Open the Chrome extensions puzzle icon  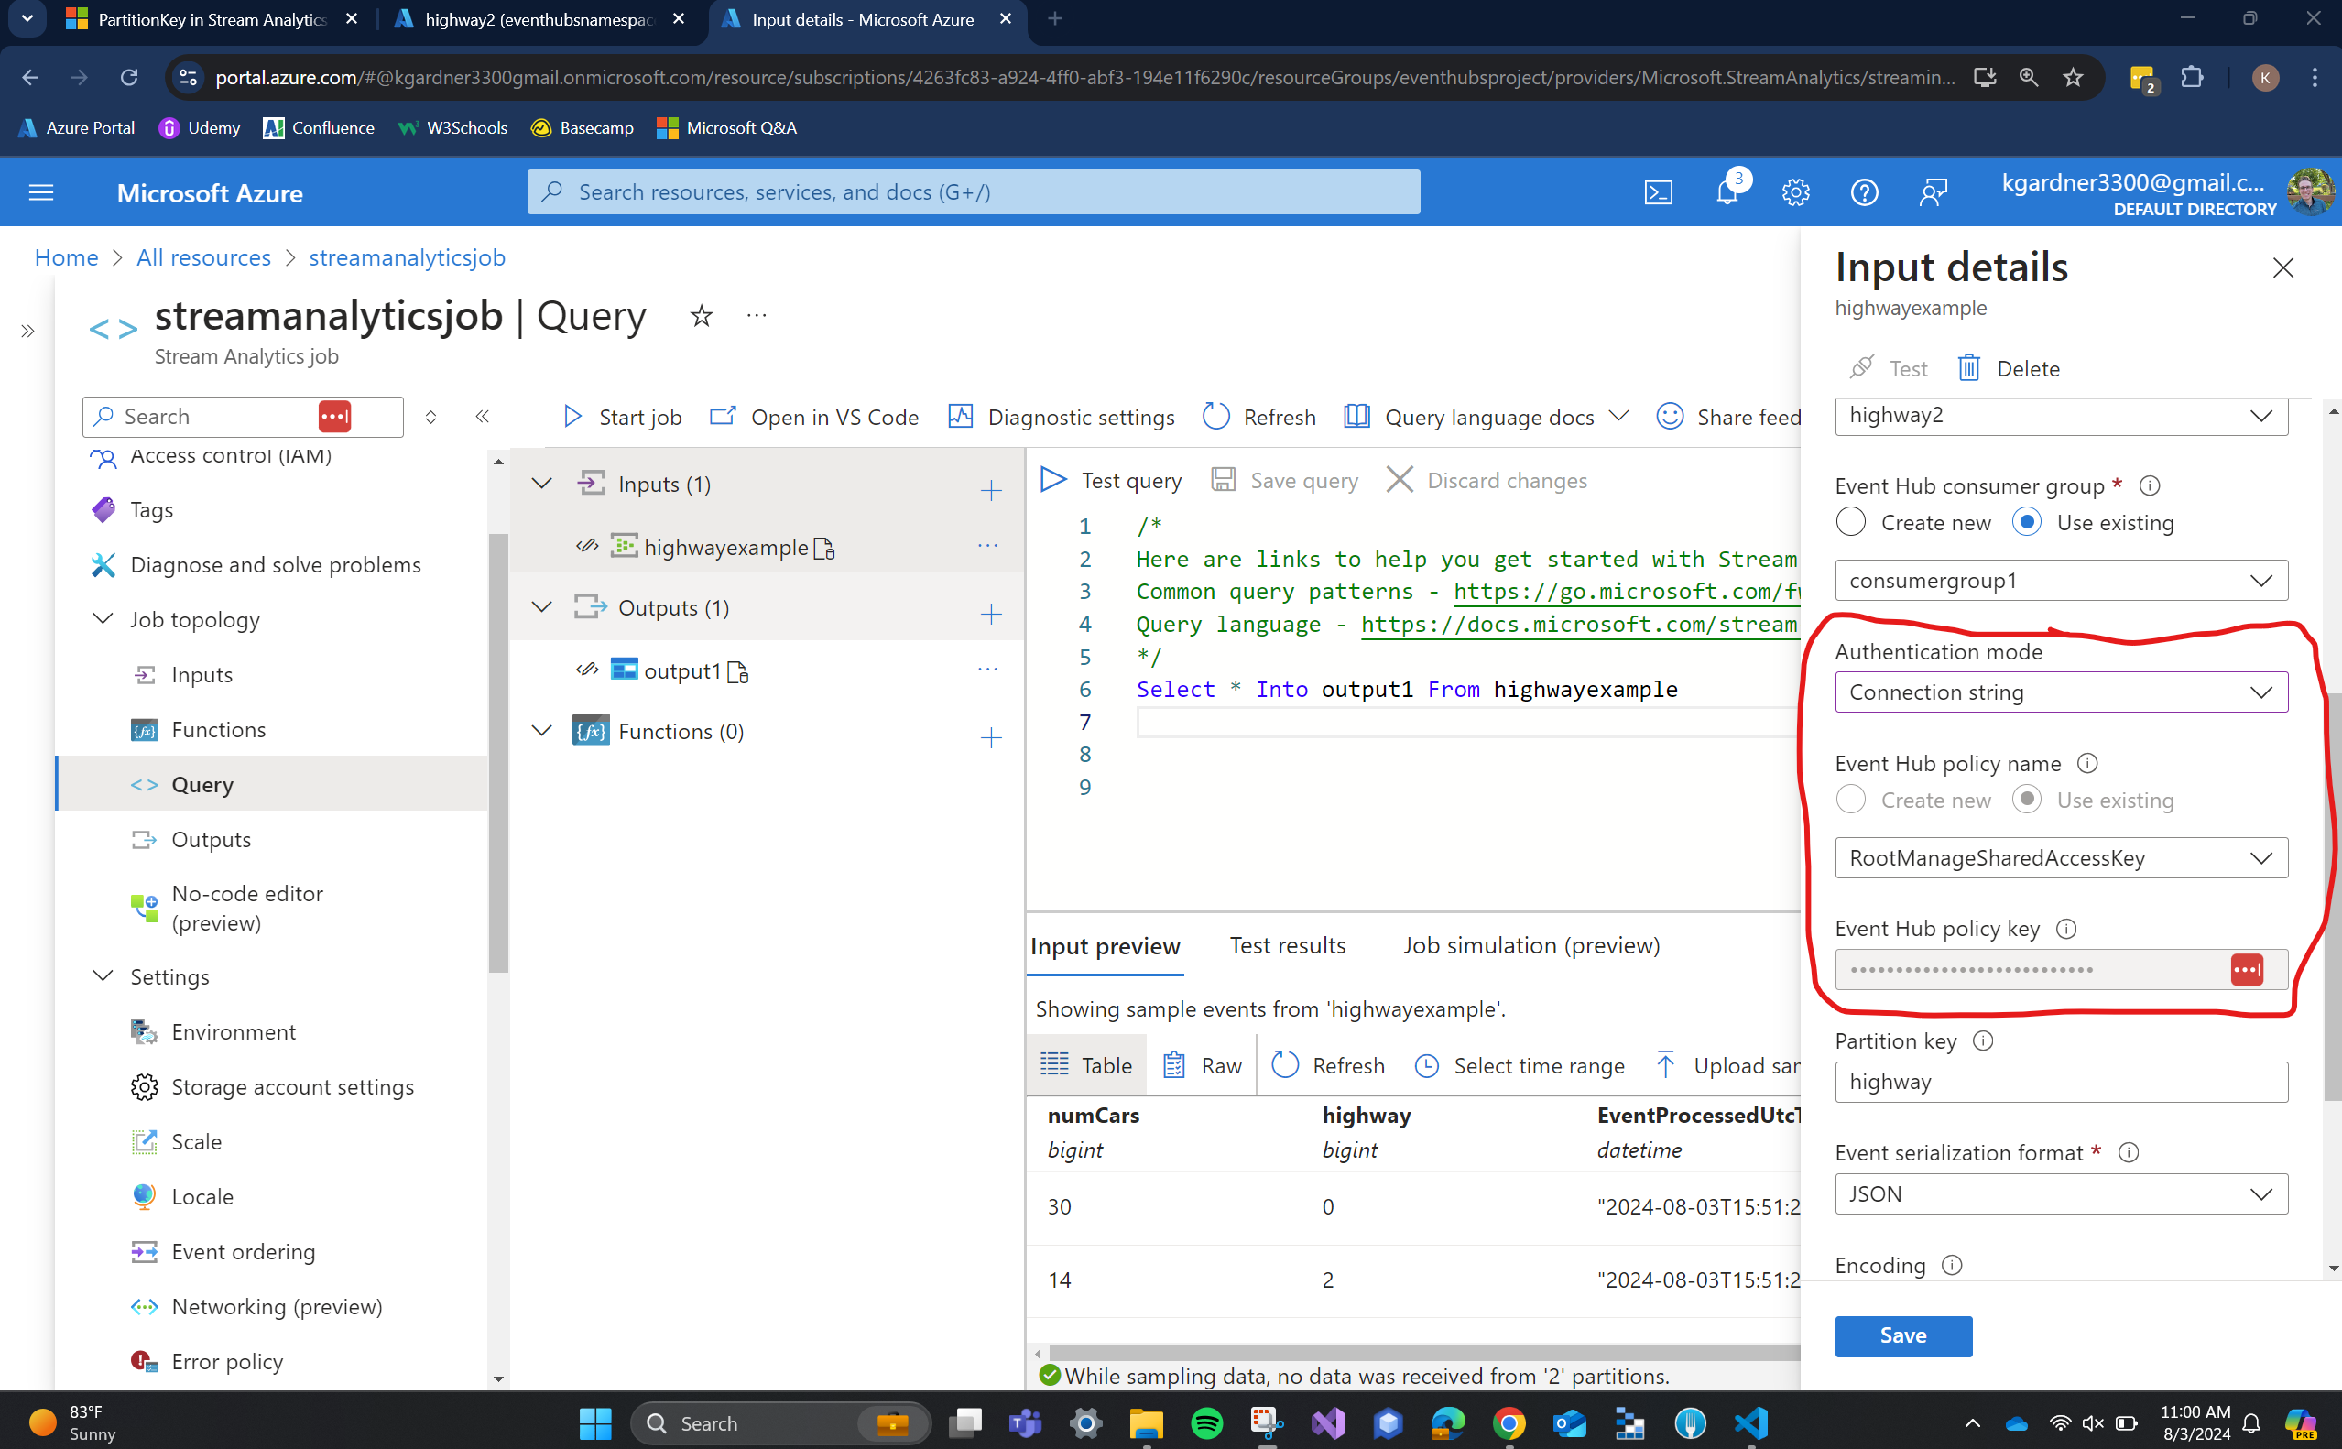(2192, 78)
